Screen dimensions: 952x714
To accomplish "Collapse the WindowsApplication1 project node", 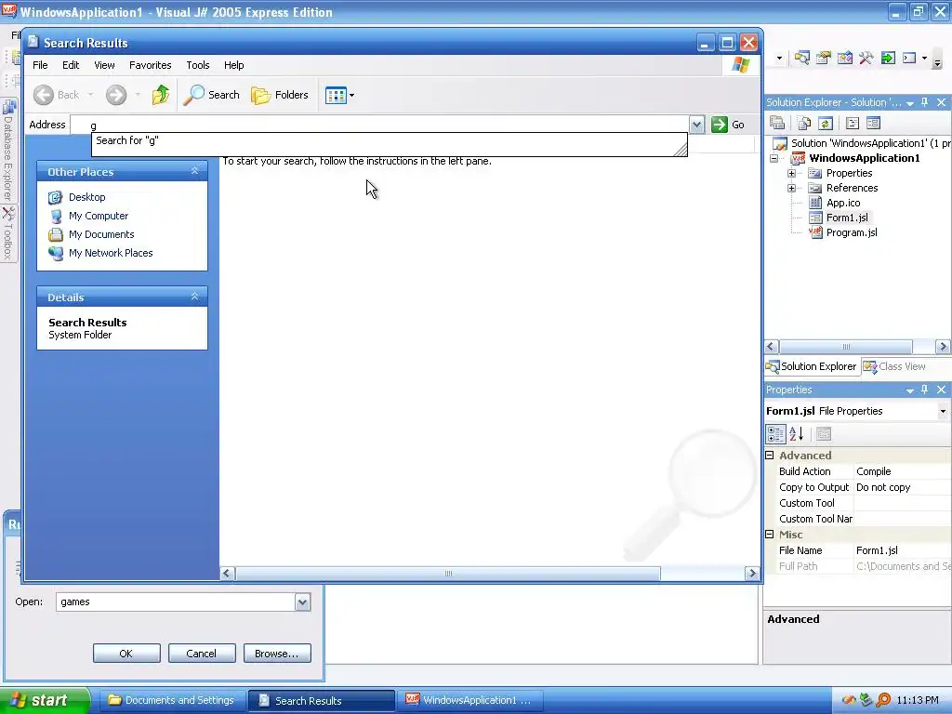I will tap(774, 158).
